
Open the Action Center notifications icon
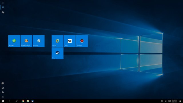(x=180, y=101)
